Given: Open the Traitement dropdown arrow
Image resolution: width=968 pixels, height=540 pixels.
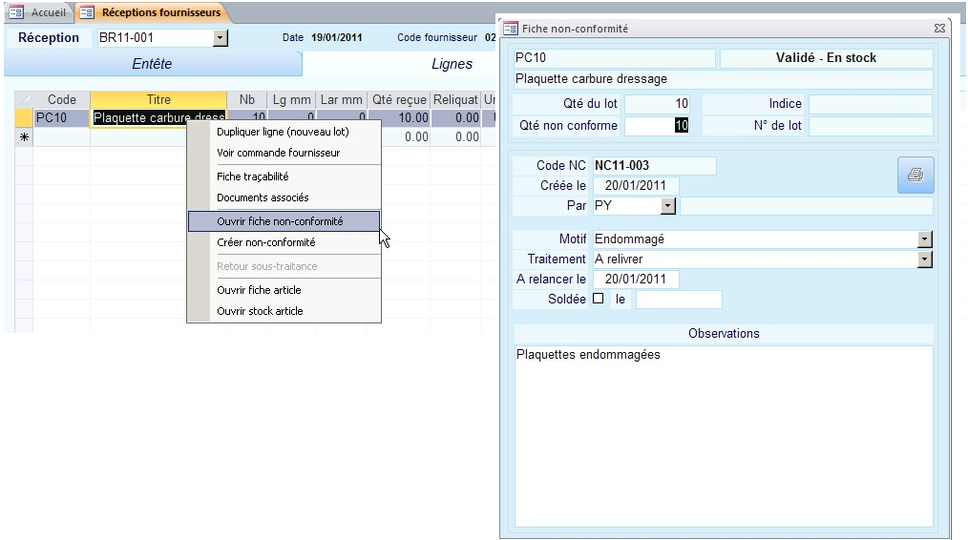Looking at the screenshot, I should coord(924,260).
